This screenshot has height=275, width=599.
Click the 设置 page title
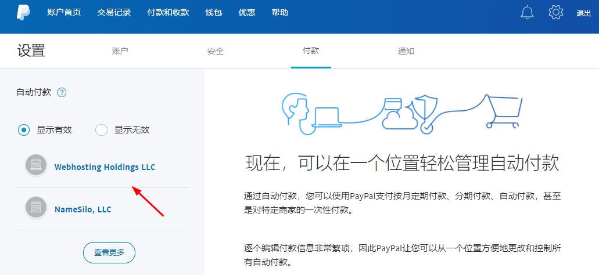[x=31, y=50]
